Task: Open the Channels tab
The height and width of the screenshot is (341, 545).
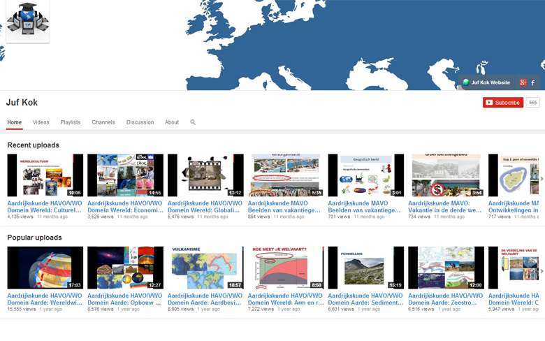Action: (x=103, y=122)
